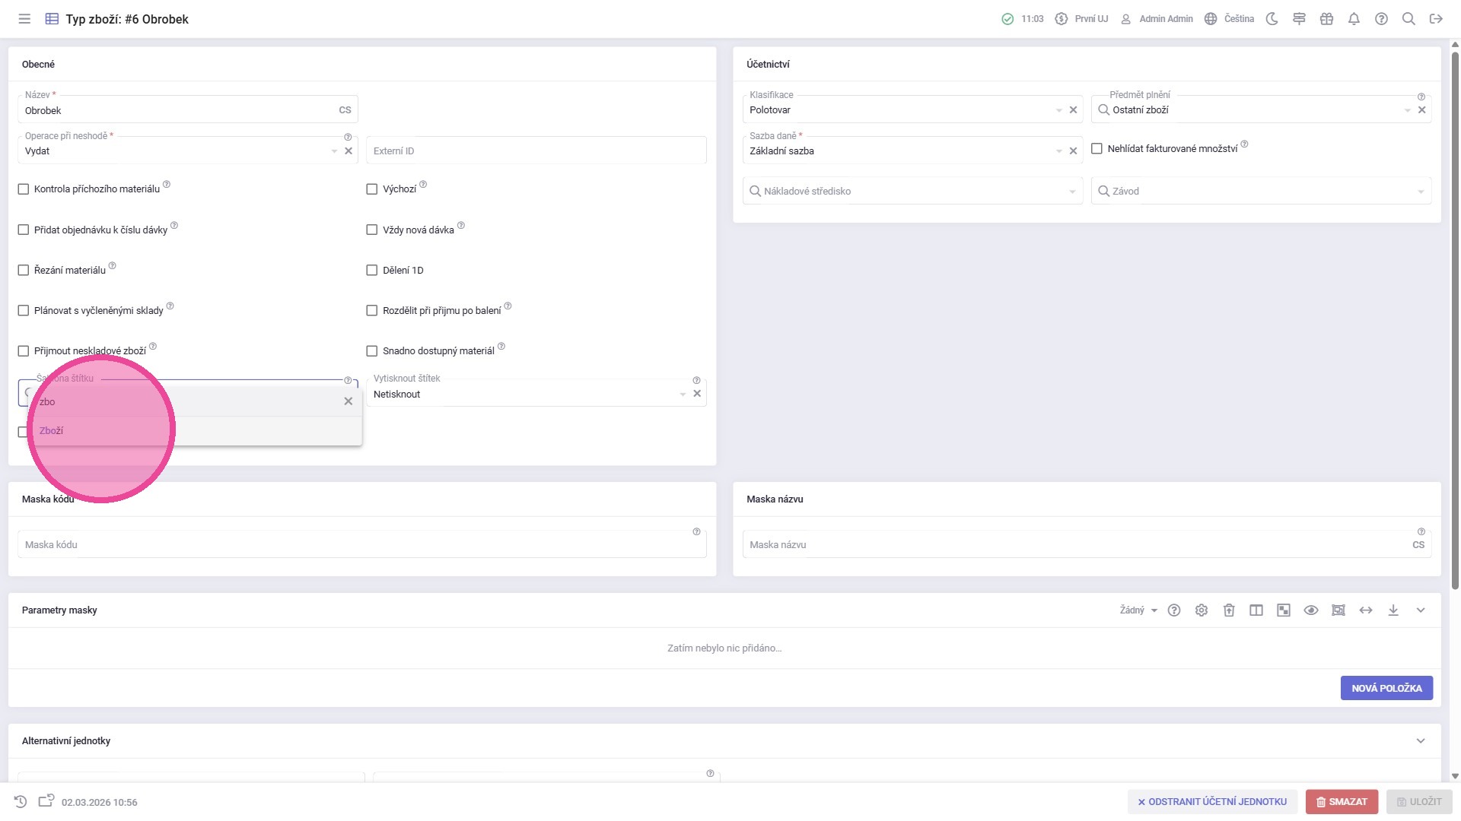Open the hamburger main menu
Screen dimensions: 1461x821
tap(24, 19)
